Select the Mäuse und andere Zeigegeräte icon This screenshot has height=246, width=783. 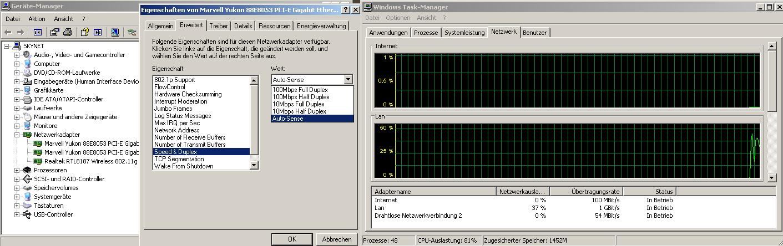point(27,117)
